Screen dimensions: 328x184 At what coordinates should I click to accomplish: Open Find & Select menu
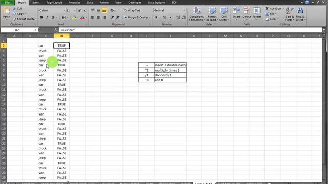[x=300, y=14]
